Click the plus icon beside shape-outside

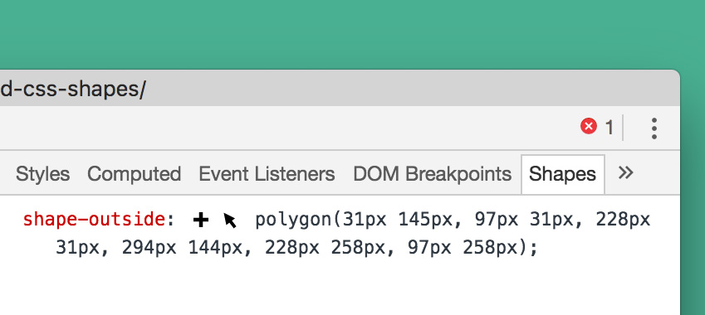pos(201,220)
